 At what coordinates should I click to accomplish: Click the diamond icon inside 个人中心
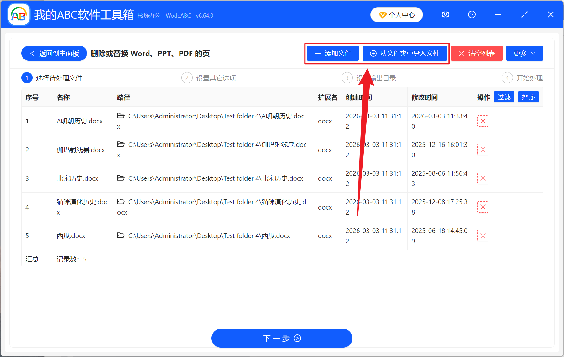(x=383, y=15)
